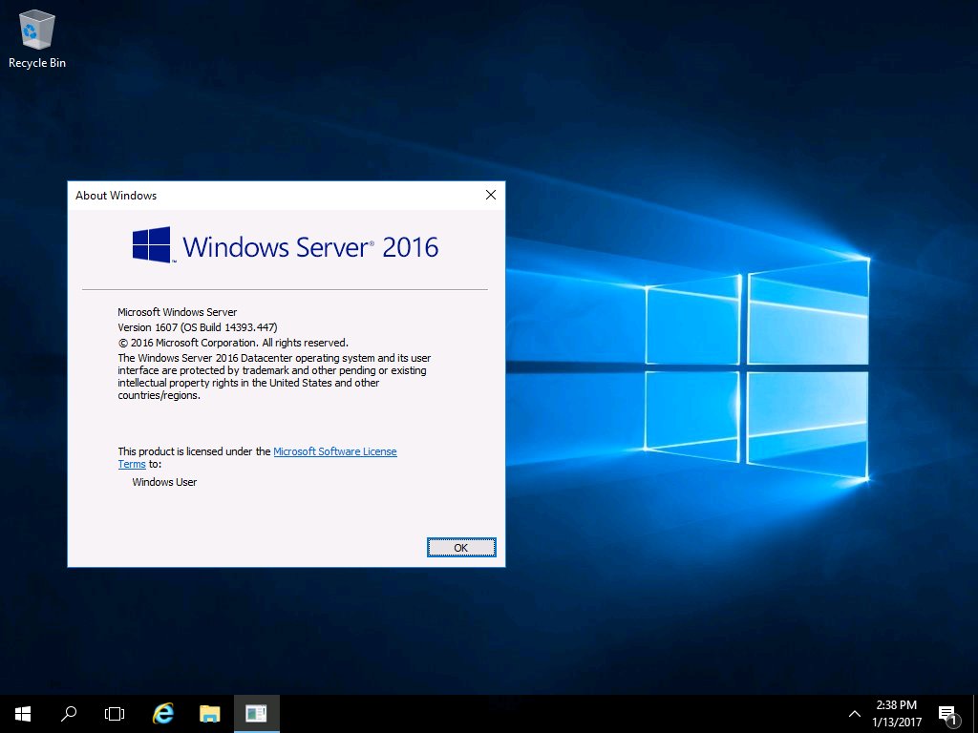
Task: Click the licensed name 'Windows User'
Action: point(164,482)
